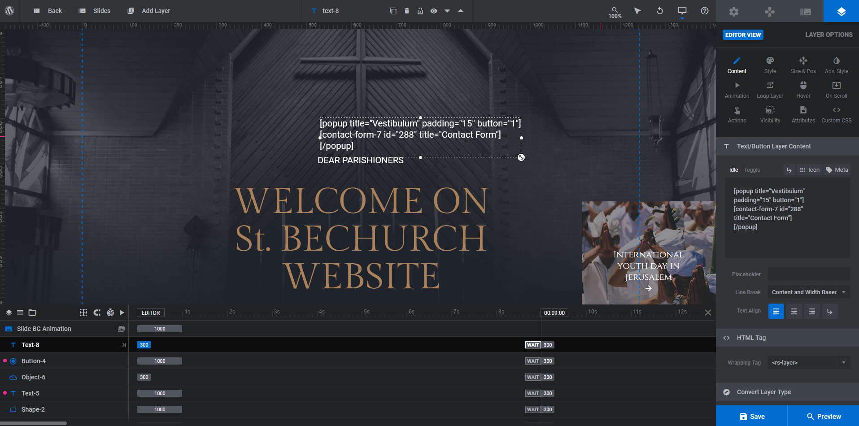Go Back to the slider overview

tap(48, 11)
